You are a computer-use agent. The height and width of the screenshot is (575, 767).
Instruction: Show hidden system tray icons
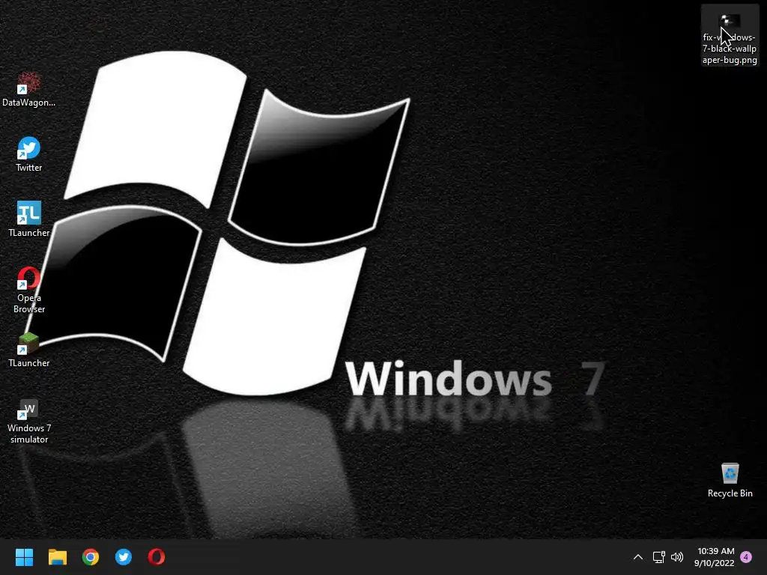[x=638, y=557]
